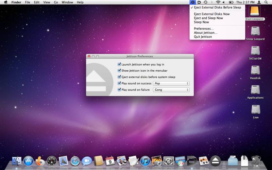The image size is (272, 170).
Task: Launch App Store from the Dock
Action: (28, 161)
